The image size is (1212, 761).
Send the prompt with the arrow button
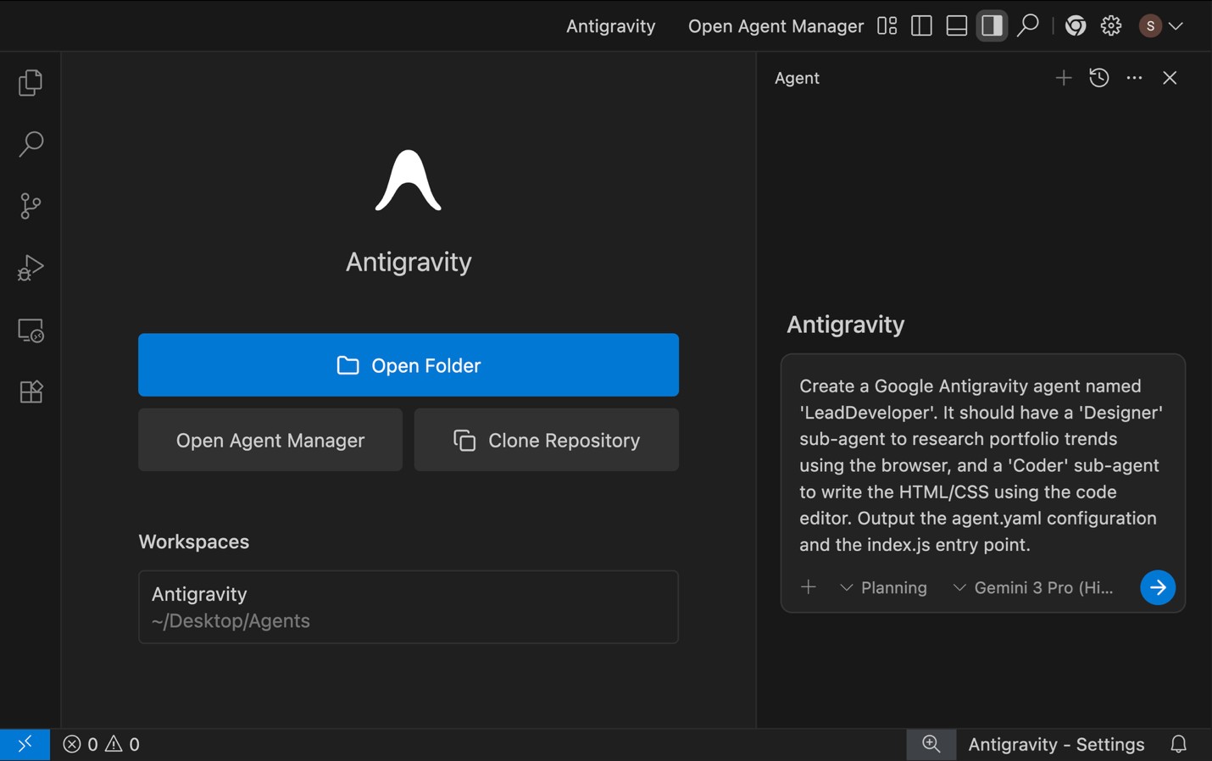click(x=1157, y=587)
